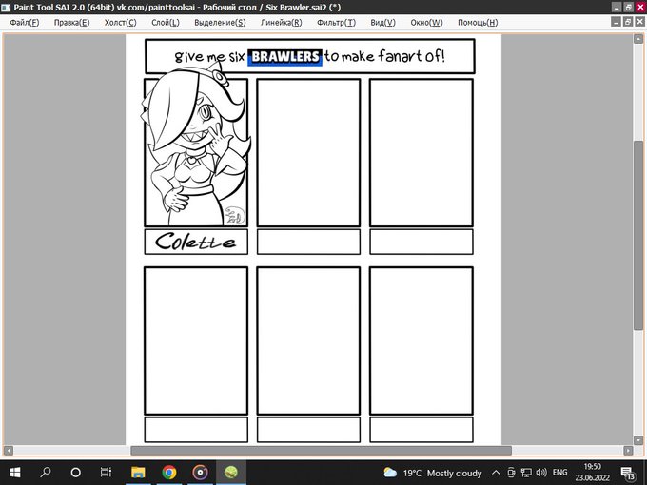Viewport: 647px width, 485px height.
Task: Open the volume control icon
Action: 541,473
